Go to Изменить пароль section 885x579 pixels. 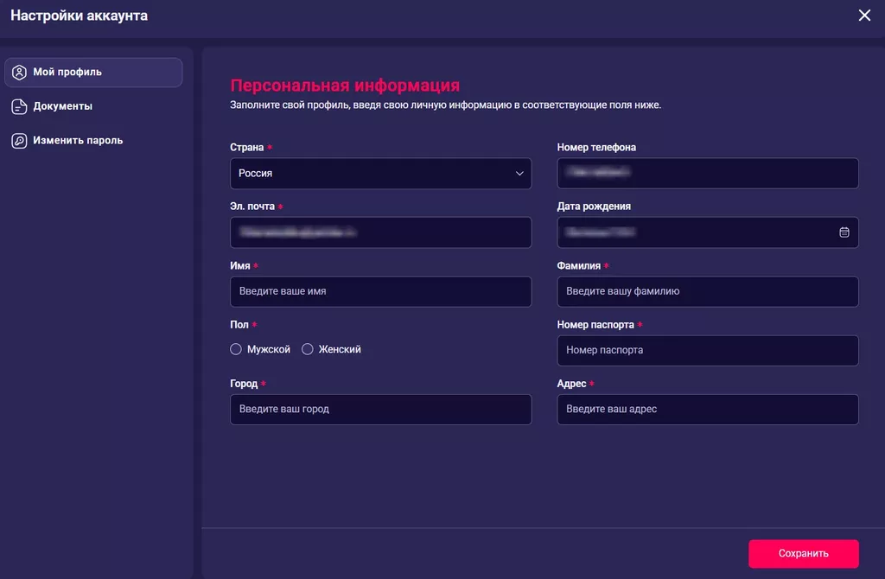78,141
